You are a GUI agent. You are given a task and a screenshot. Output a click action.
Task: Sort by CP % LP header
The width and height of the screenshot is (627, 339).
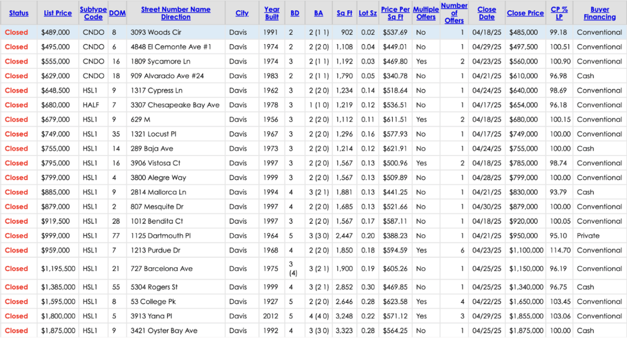[559, 13]
